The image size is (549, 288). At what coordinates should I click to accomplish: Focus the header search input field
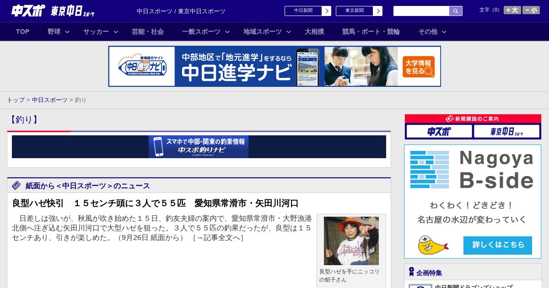pos(421,11)
